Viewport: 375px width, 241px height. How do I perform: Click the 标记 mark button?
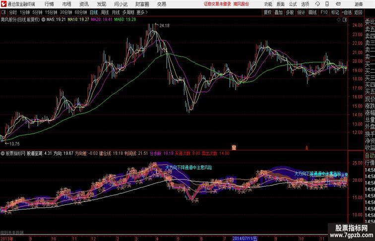(335, 12)
